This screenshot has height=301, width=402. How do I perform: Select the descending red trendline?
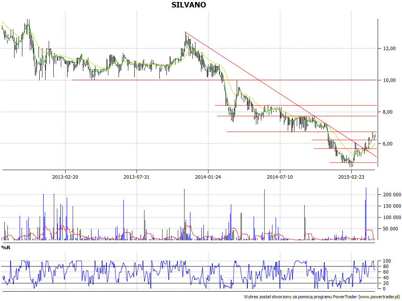tap(281, 94)
